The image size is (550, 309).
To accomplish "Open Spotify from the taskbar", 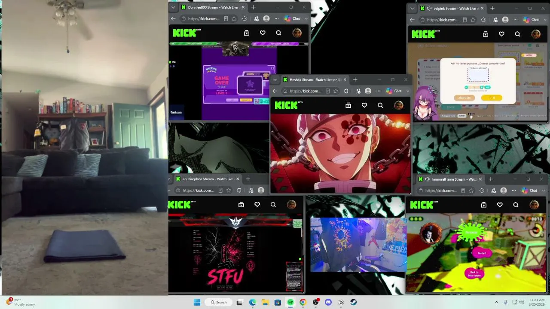I will click(x=290, y=302).
